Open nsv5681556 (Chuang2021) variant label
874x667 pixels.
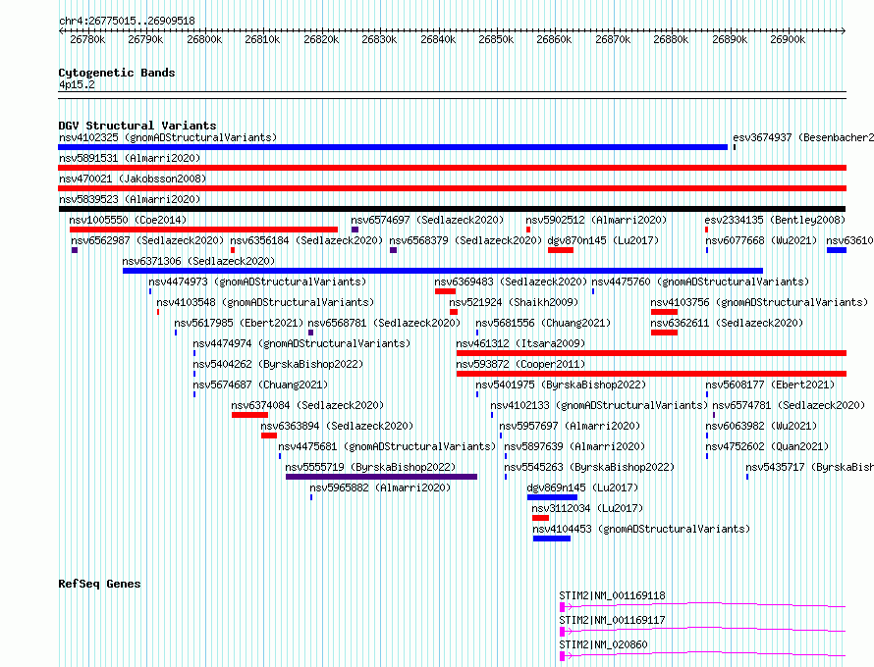pyautogui.click(x=543, y=323)
